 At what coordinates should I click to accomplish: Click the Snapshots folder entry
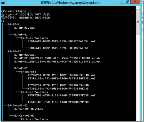(28, 72)
